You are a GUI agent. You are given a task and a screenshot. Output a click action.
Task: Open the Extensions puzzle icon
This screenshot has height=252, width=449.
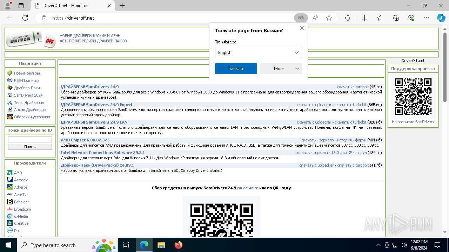pyautogui.click(x=348, y=18)
